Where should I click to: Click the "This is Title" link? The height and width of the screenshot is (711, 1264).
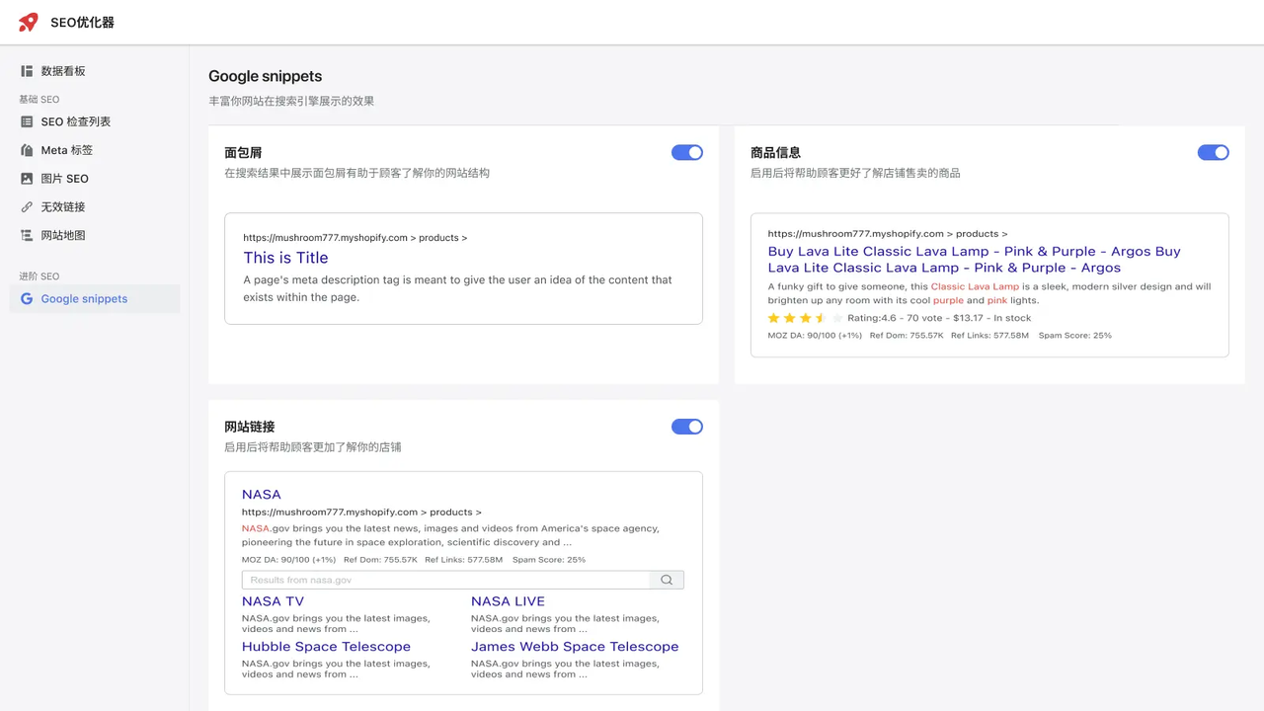coord(285,258)
